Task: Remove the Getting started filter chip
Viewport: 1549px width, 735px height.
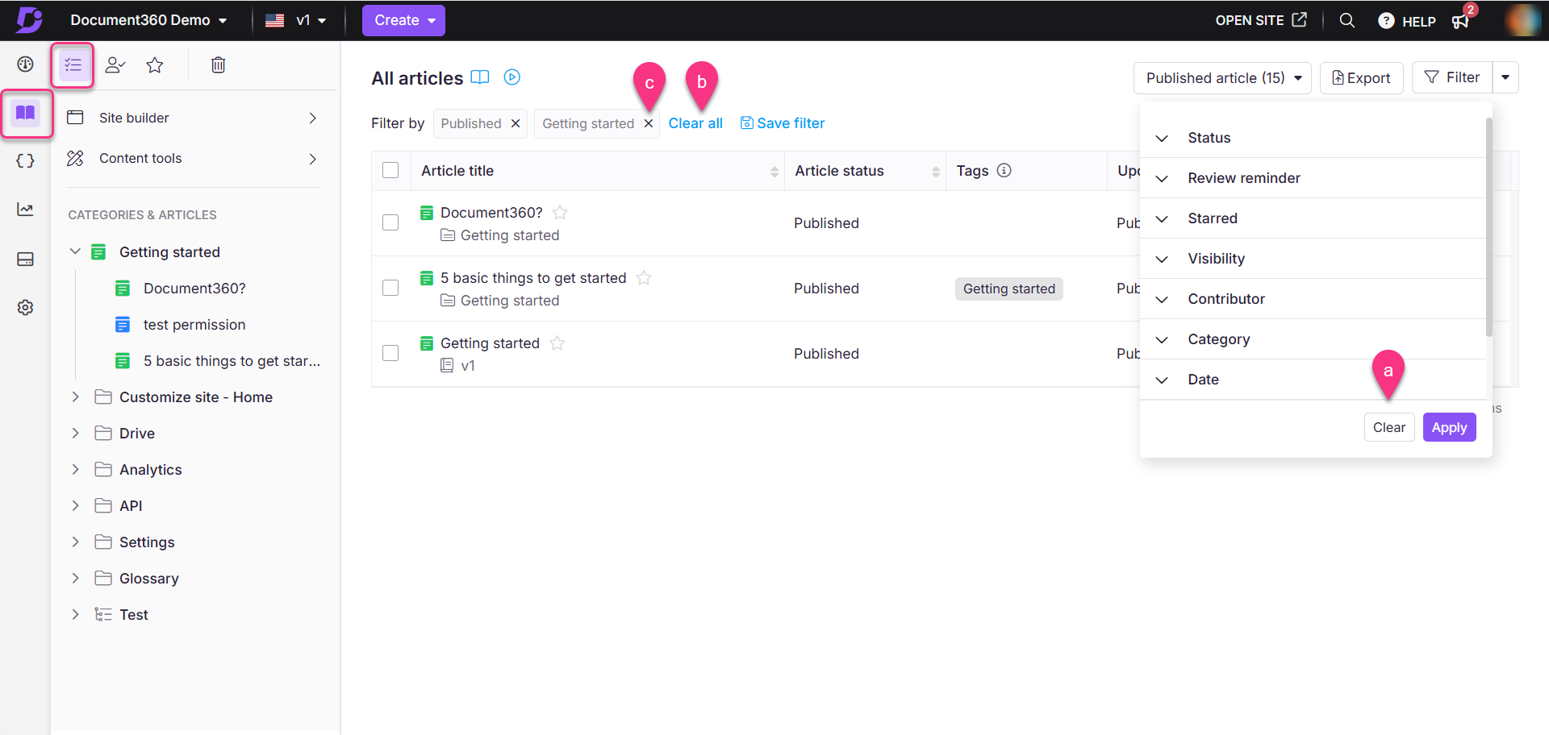Action: tap(649, 123)
